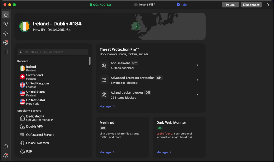The width and height of the screenshot is (274, 162).
Task: Click the Advanced browsing protection icon
Action: pos(104,80)
